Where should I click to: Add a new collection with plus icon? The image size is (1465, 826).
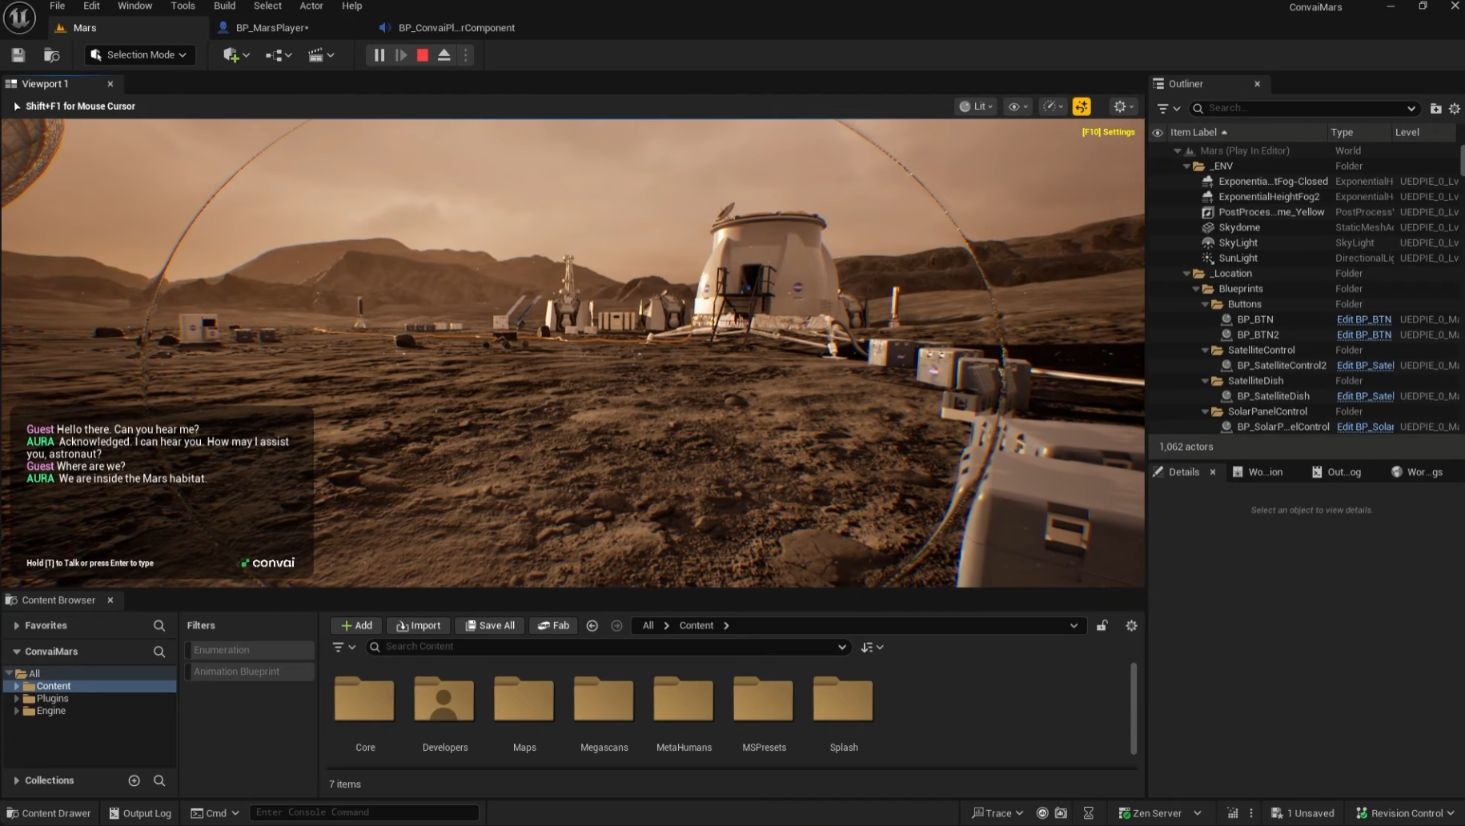point(134,780)
